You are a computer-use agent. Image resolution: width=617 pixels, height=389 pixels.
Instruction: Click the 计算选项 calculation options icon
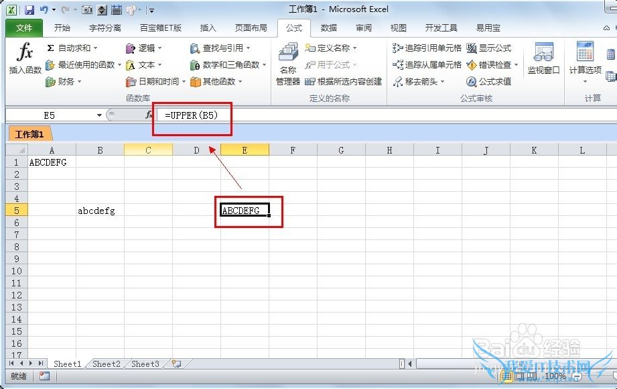(x=585, y=51)
